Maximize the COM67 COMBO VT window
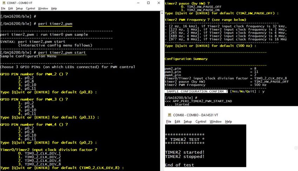This screenshot has height=171, width=298. click(x=148, y=3)
